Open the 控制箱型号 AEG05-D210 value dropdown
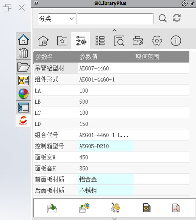 pyautogui.click(x=106, y=146)
